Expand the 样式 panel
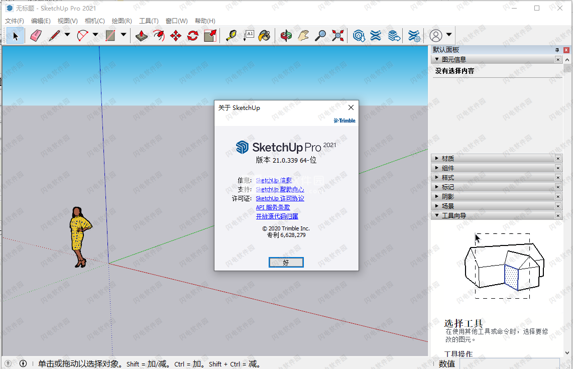Image resolution: width=573 pixels, height=369 pixels. [437, 177]
